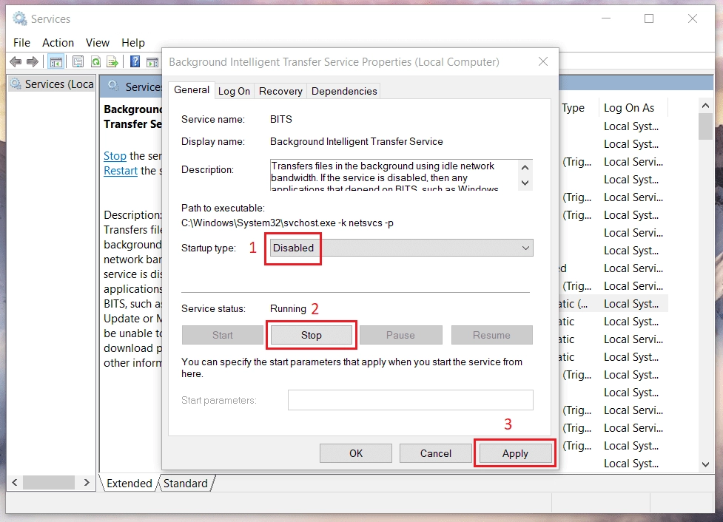Viewport: 723px width, 522px height.
Task: Click the Startup type label
Action: [209, 248]
